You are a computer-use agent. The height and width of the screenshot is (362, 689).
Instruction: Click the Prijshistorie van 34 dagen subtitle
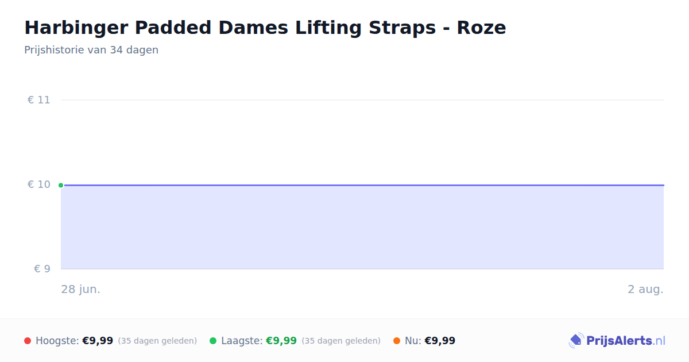[x=91, y=50]
